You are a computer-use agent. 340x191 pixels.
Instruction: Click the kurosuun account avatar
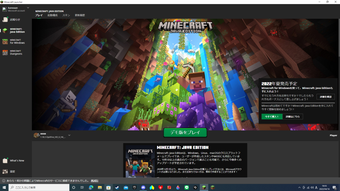tap(4, 9)
